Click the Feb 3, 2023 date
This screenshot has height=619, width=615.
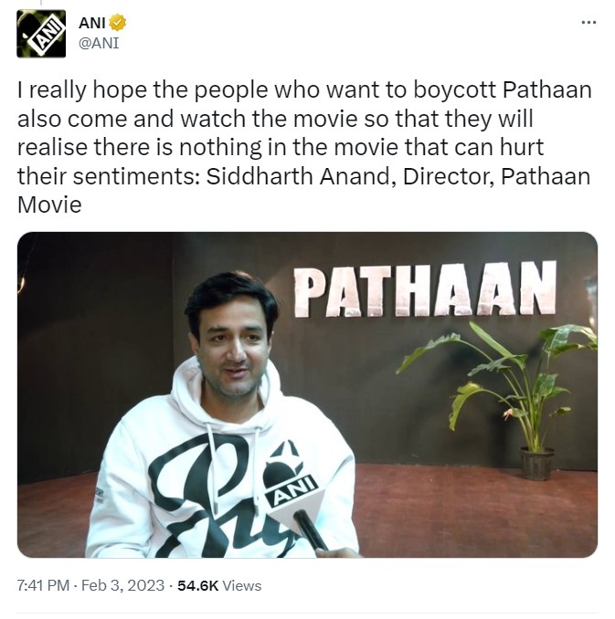click(x=122, y=585)
